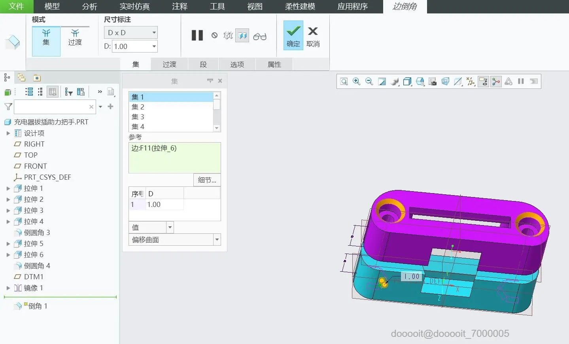This screenshot has width=569, height=344.
Task: Open the folder browser tab icon
Action: 21,77
